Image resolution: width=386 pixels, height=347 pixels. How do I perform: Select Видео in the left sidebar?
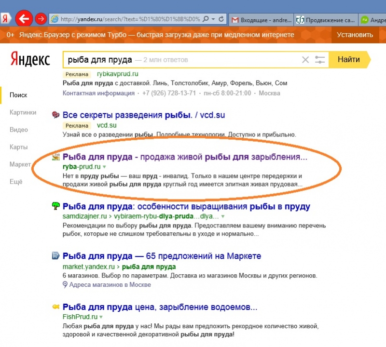[x=19, y=130]
